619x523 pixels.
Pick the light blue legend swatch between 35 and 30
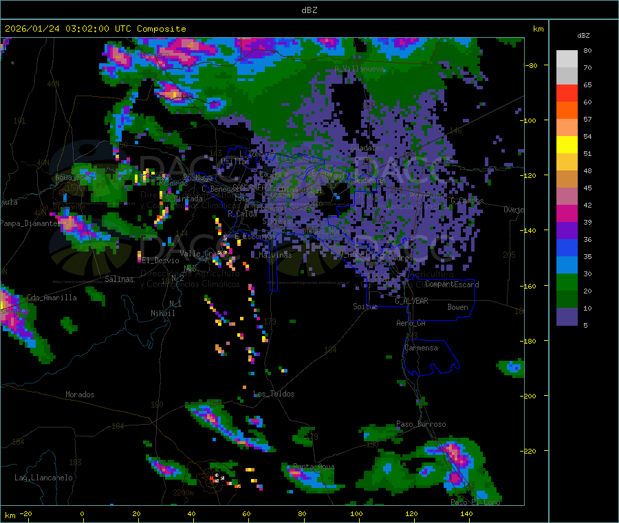coord(567,265)
